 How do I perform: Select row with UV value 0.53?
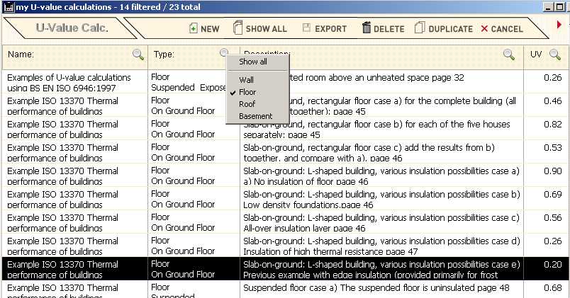click(x=285, y=152)
